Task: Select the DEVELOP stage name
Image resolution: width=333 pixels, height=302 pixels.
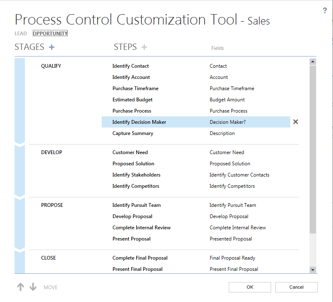Action: coord(51,152)
